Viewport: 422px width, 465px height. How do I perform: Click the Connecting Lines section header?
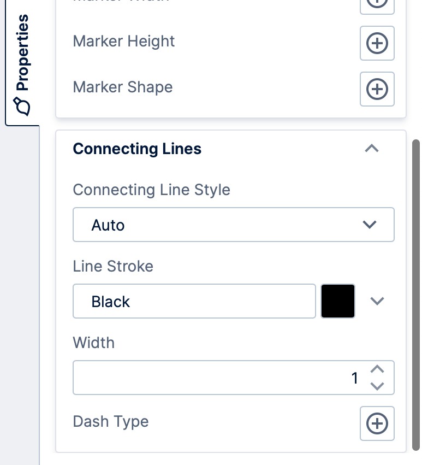point(137,148)
